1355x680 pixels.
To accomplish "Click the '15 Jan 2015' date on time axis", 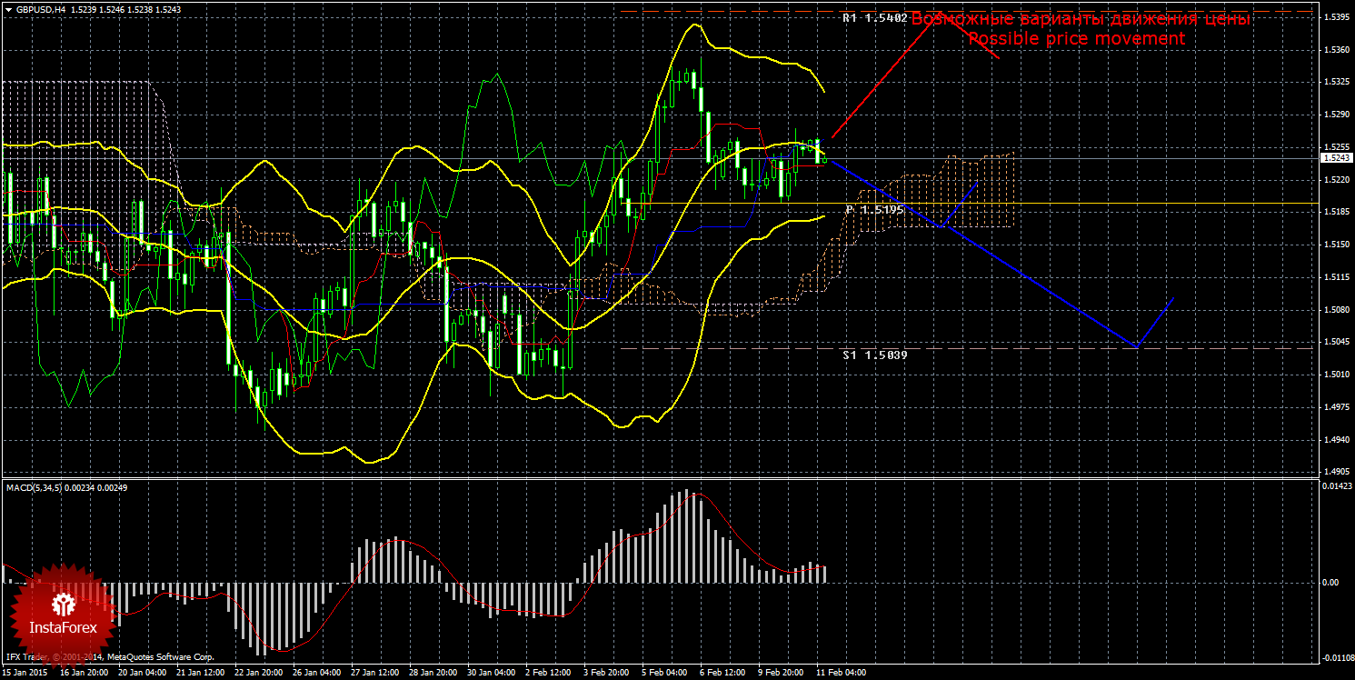I will click(25, 674).
